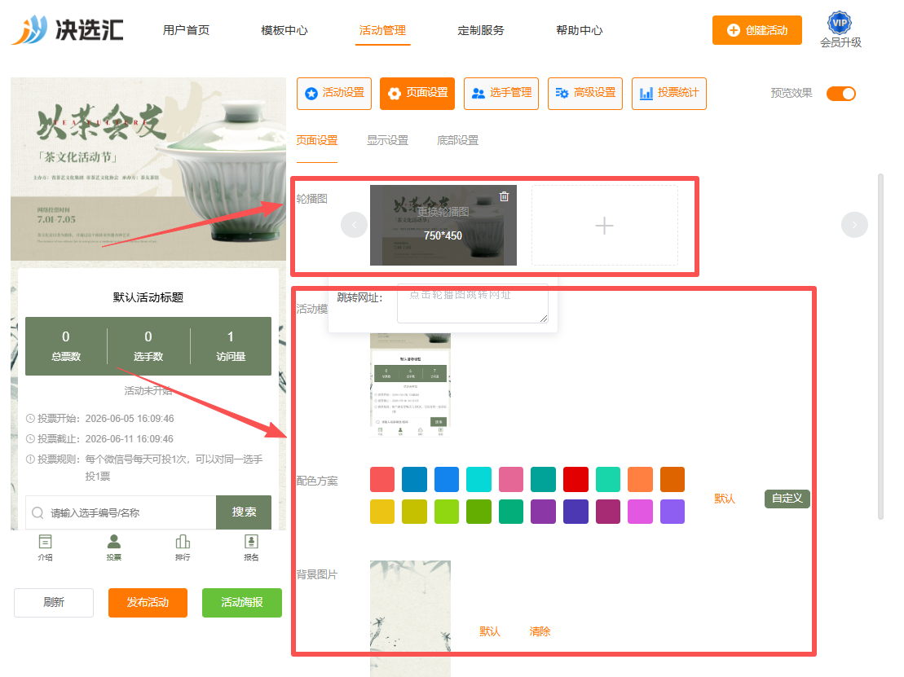Open the 投票统计 section button
Screen dimensions: 904x677
(669, 94)
